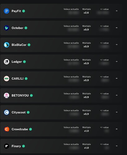Click the Crowdcube logo icon

(x=7, y=129)
